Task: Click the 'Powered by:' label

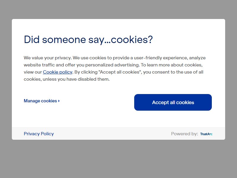Action: [184, 134]
